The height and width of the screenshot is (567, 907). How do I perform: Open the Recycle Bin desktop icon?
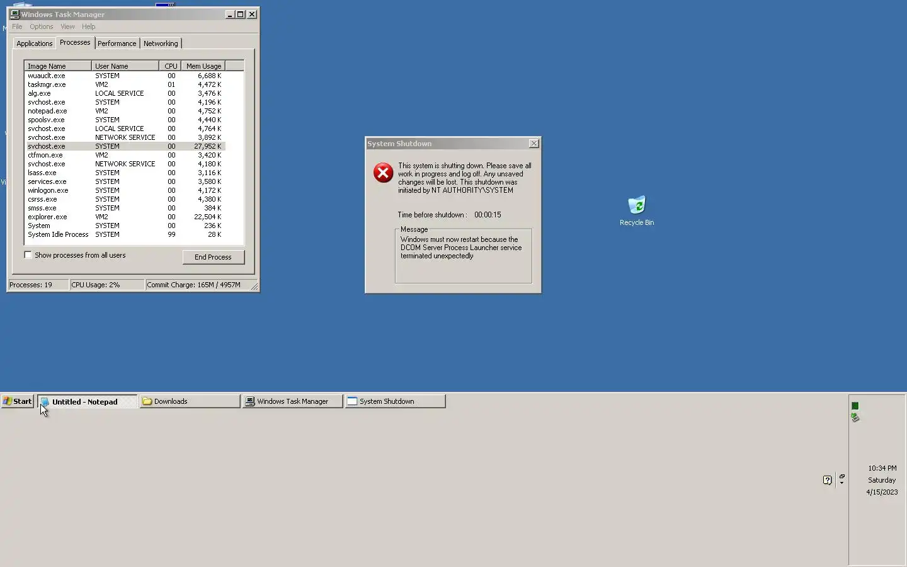click(x=637, y=210)
